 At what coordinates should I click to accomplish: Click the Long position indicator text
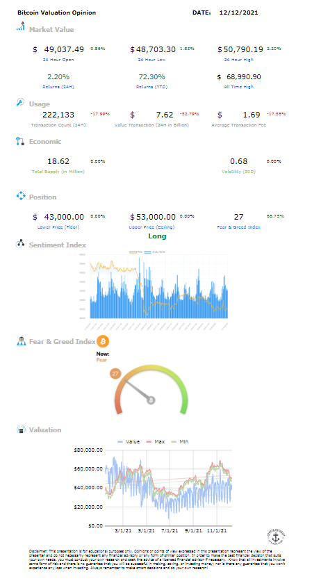(157, 236)
